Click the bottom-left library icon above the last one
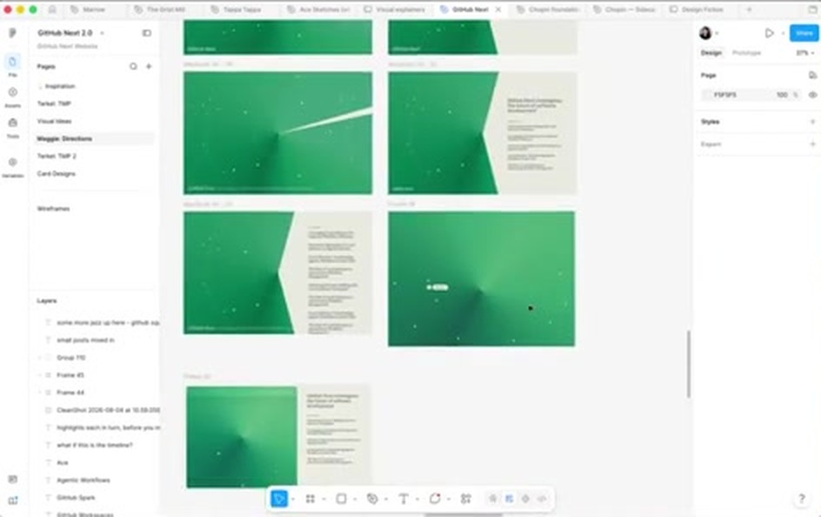This screenshot has width=821, height=517. (x=12, y=480)
